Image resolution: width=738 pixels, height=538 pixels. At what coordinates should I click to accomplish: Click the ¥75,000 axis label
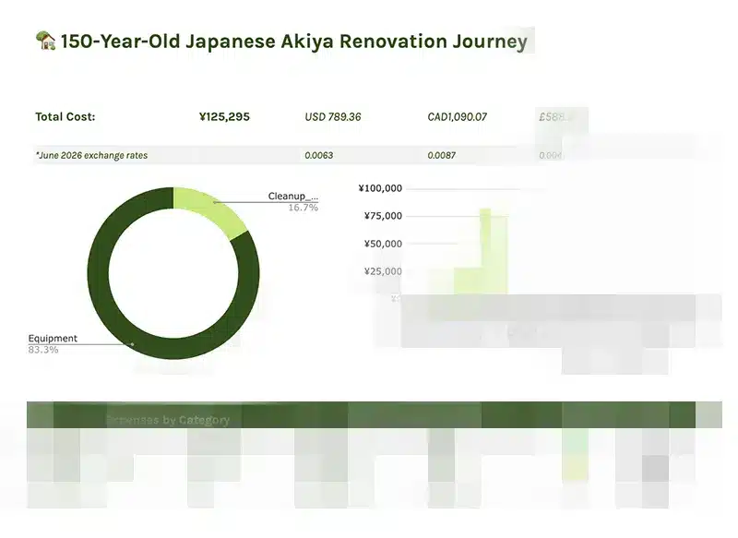[383, 216]
